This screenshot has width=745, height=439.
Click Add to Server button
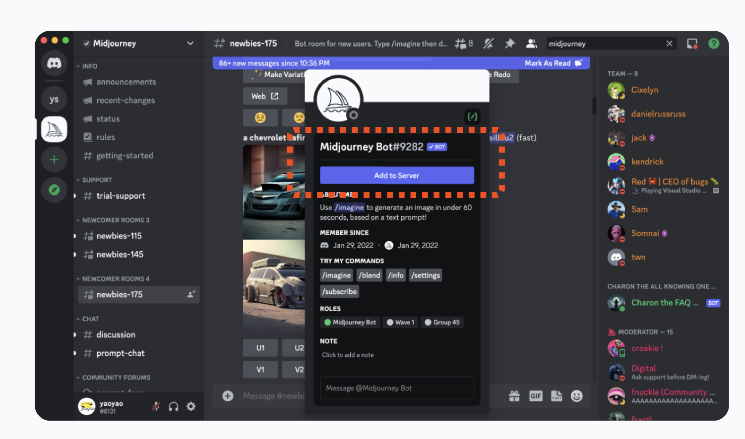click(397, 175)
